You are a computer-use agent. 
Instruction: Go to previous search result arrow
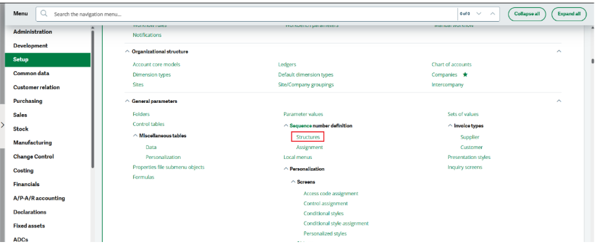click(x=493, y=14)
